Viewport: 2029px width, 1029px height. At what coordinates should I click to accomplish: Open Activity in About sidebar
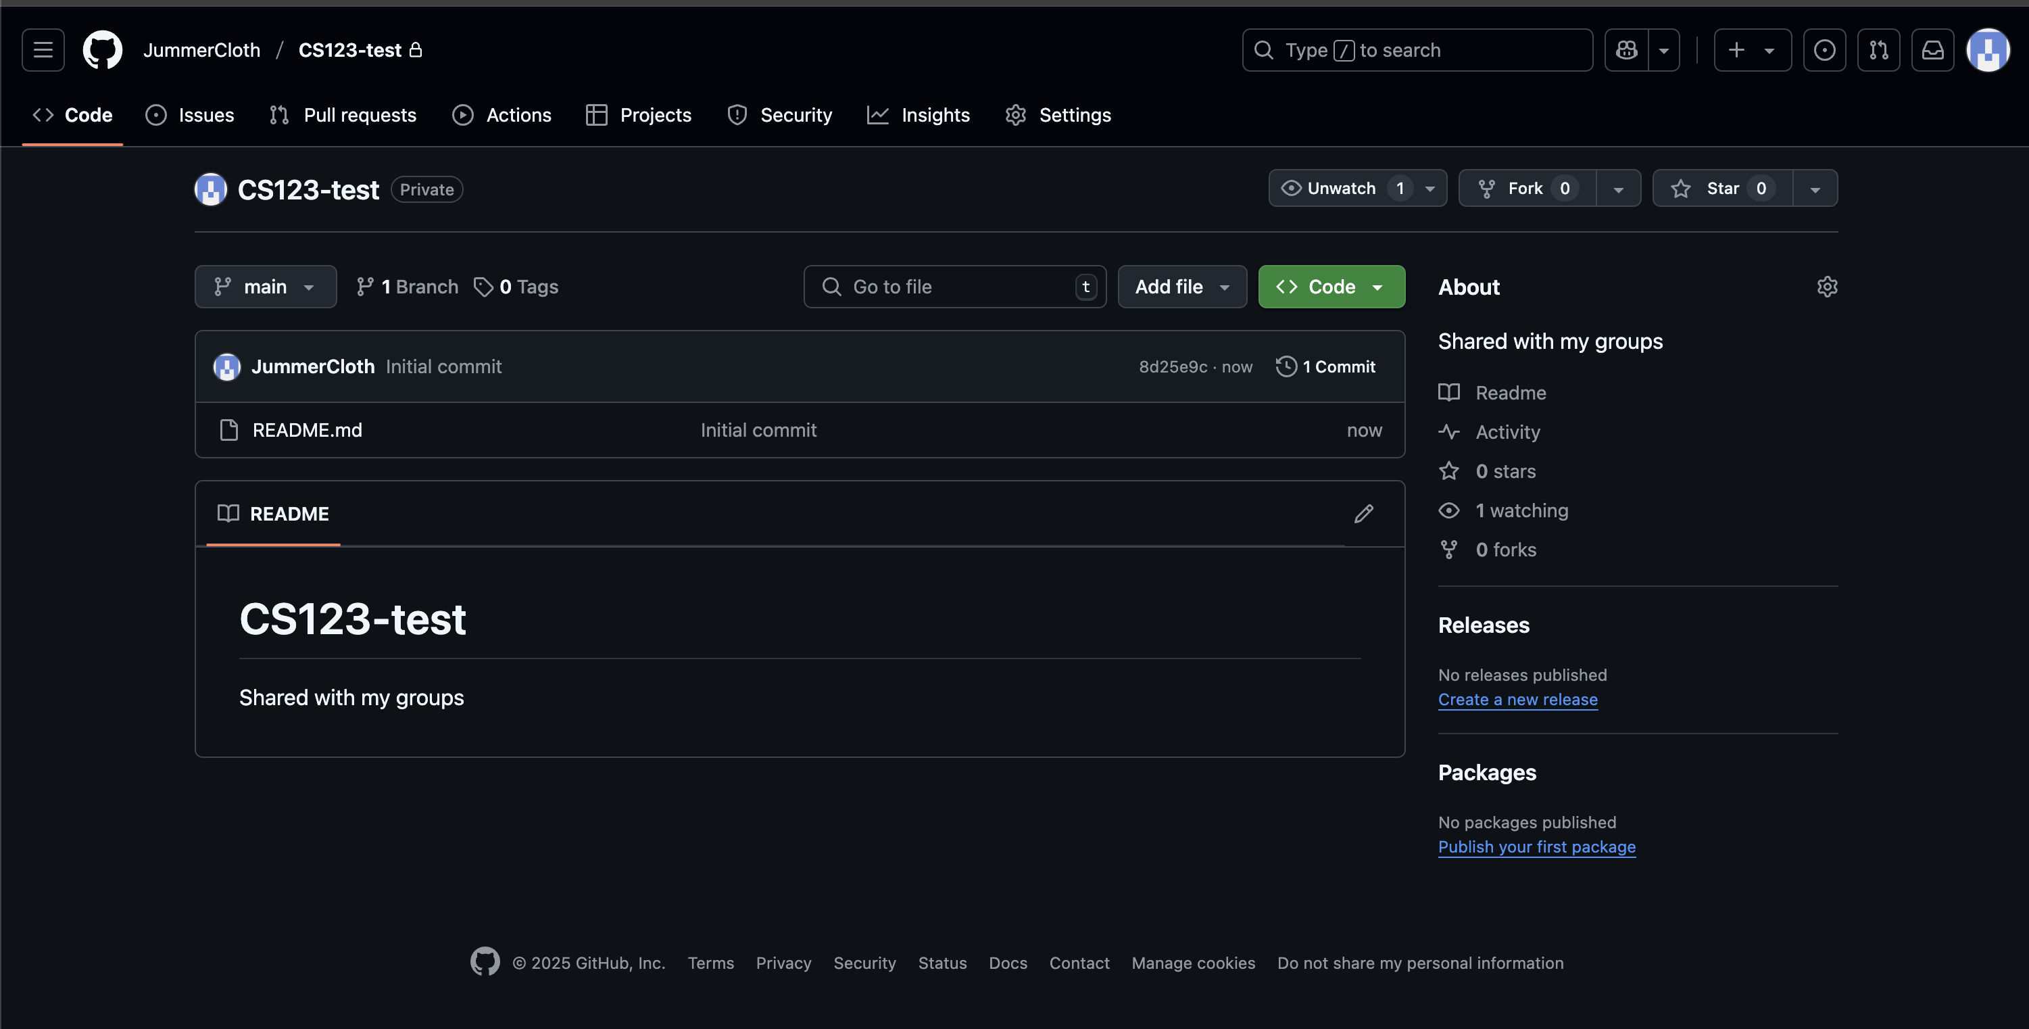pyautogui.click(x=1490, y=433)
